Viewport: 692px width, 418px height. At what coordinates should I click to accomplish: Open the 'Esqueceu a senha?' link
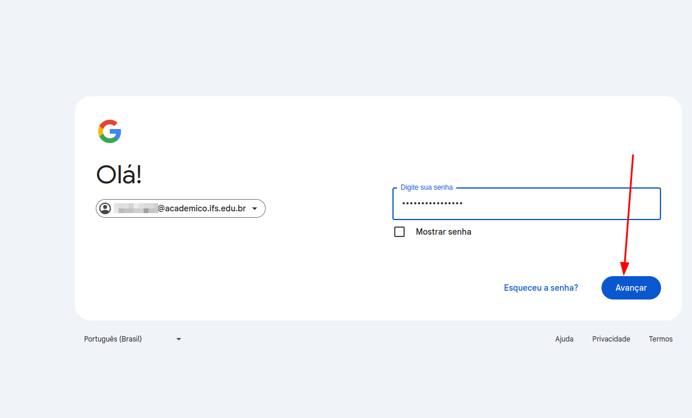541,288
